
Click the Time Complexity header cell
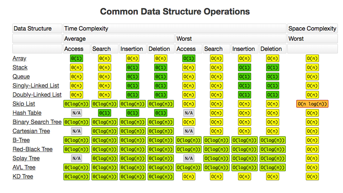(x=175, y=28)
